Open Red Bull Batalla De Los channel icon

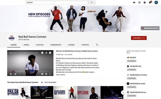[x=128, y=92]
